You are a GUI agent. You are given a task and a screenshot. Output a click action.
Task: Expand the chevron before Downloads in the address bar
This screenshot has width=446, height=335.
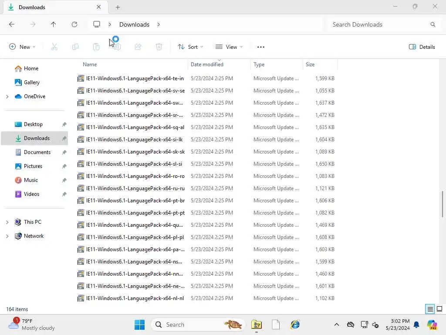(109, 24)
